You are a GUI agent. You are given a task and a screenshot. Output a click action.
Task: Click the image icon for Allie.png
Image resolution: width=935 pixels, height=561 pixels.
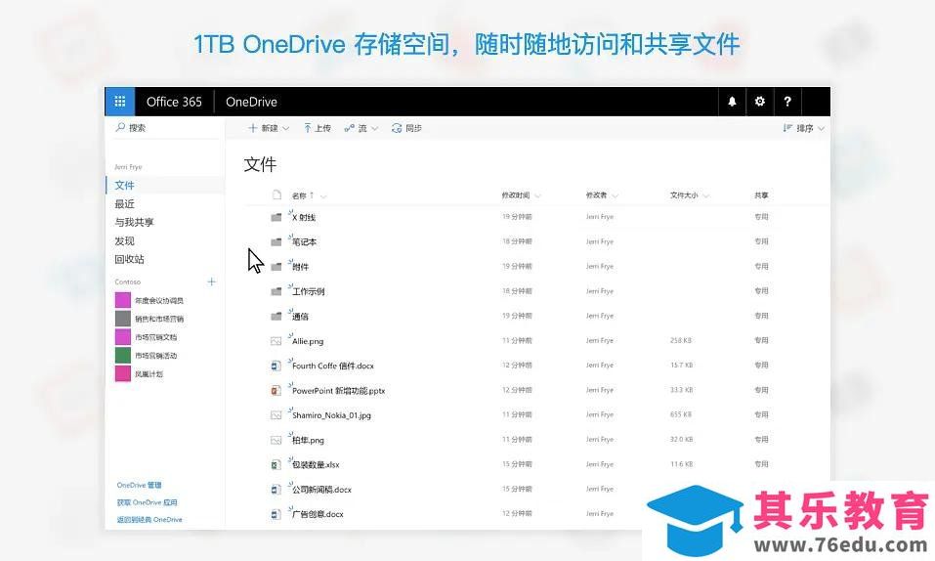(276, 341)
